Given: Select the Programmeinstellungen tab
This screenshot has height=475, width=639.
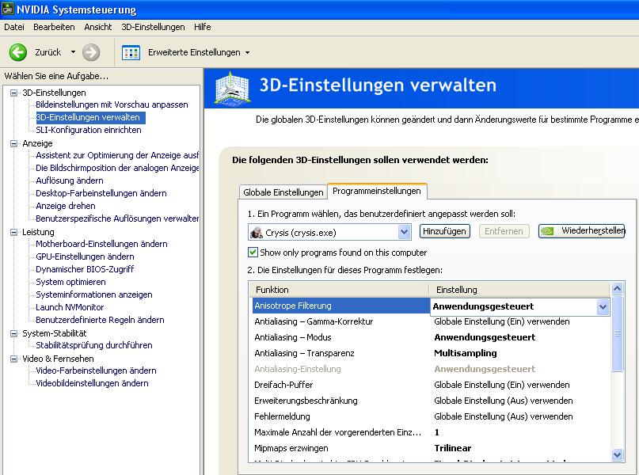Looking at the screenshot, I should point(377,191).
